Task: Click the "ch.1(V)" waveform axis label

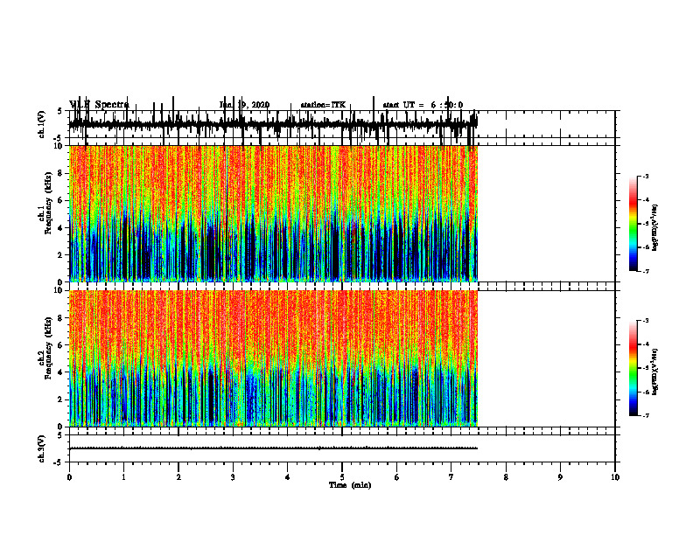Action: click(x=42, y=124)
